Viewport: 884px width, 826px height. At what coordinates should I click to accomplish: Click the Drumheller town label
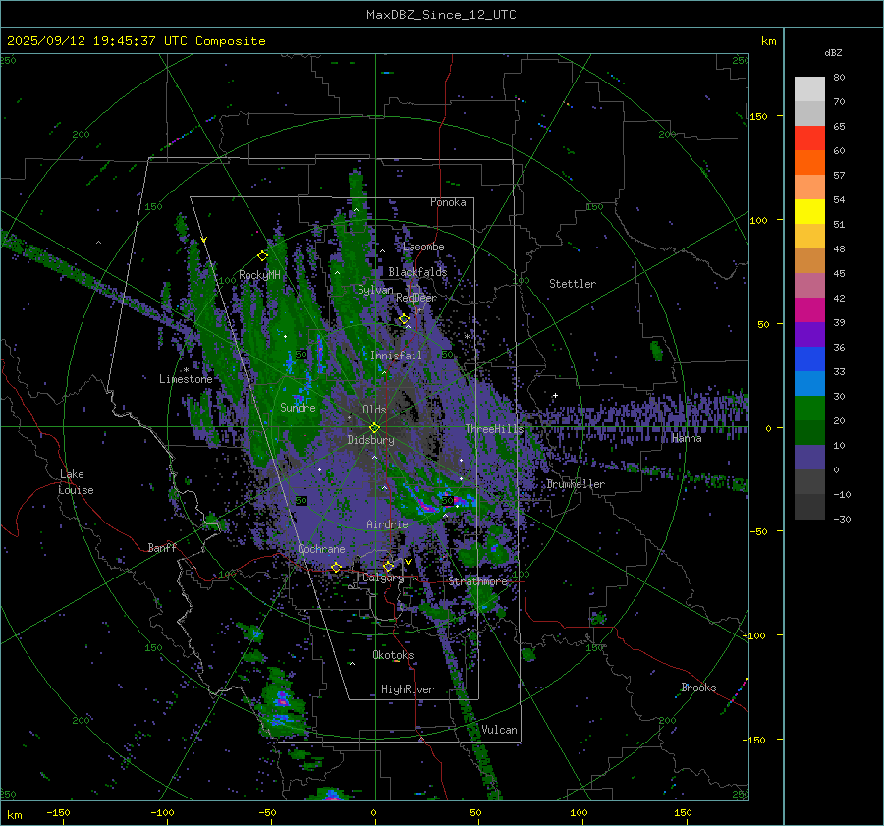pos(576,484)
